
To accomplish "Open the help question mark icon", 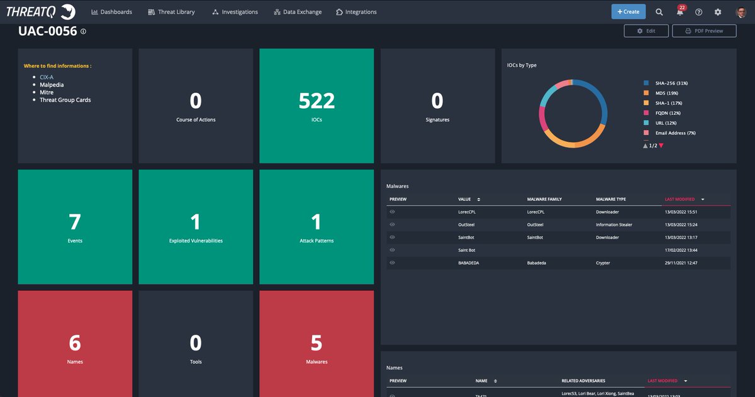I will click(698, 12).
